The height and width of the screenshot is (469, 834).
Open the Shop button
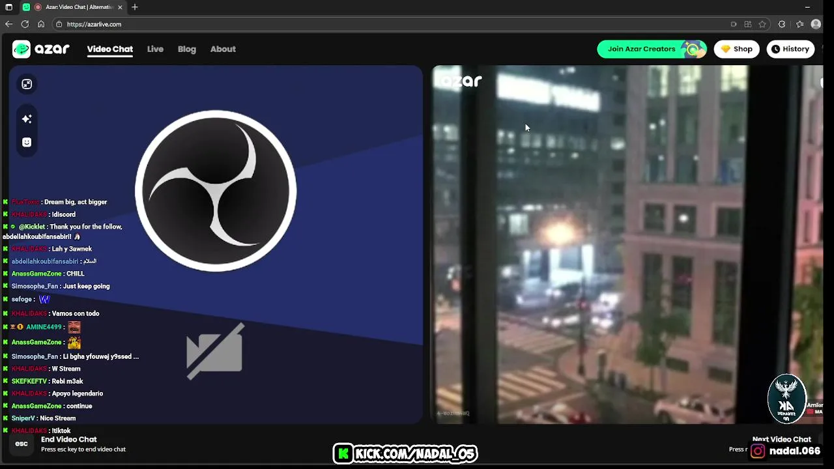(x=736, y=49)
